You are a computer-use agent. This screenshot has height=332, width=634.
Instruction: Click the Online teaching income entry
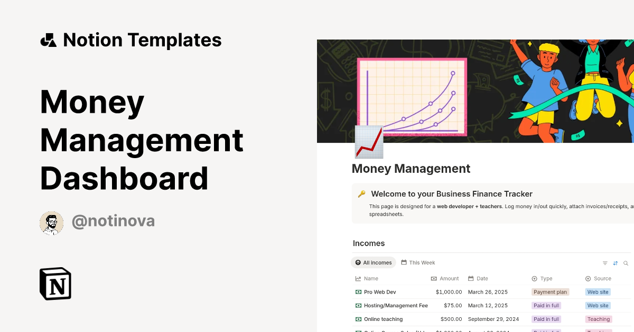[383, 319]
